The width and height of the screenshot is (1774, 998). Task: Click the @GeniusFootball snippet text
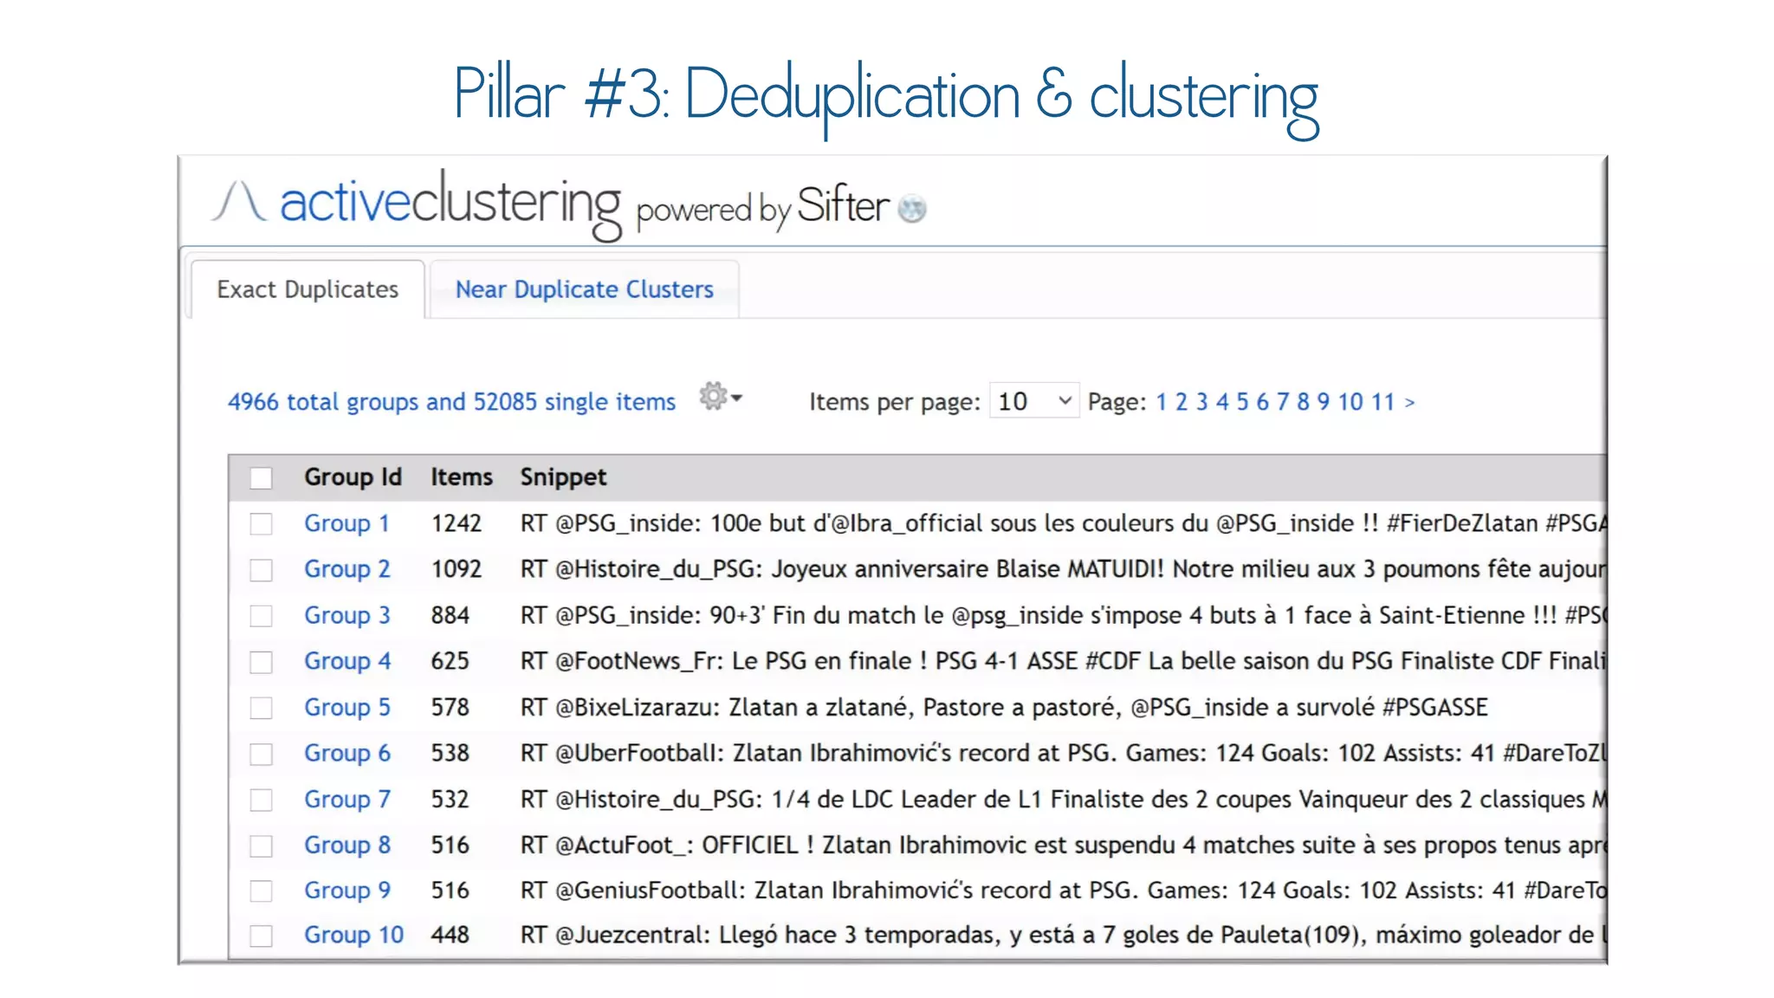point(1063,890)
